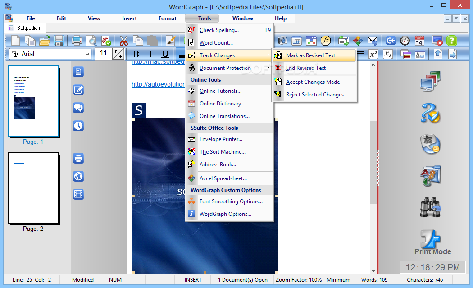This screenshot has width=473, height=288.
Task: Cut selection with the scissors icon
Action: point(124,41)
